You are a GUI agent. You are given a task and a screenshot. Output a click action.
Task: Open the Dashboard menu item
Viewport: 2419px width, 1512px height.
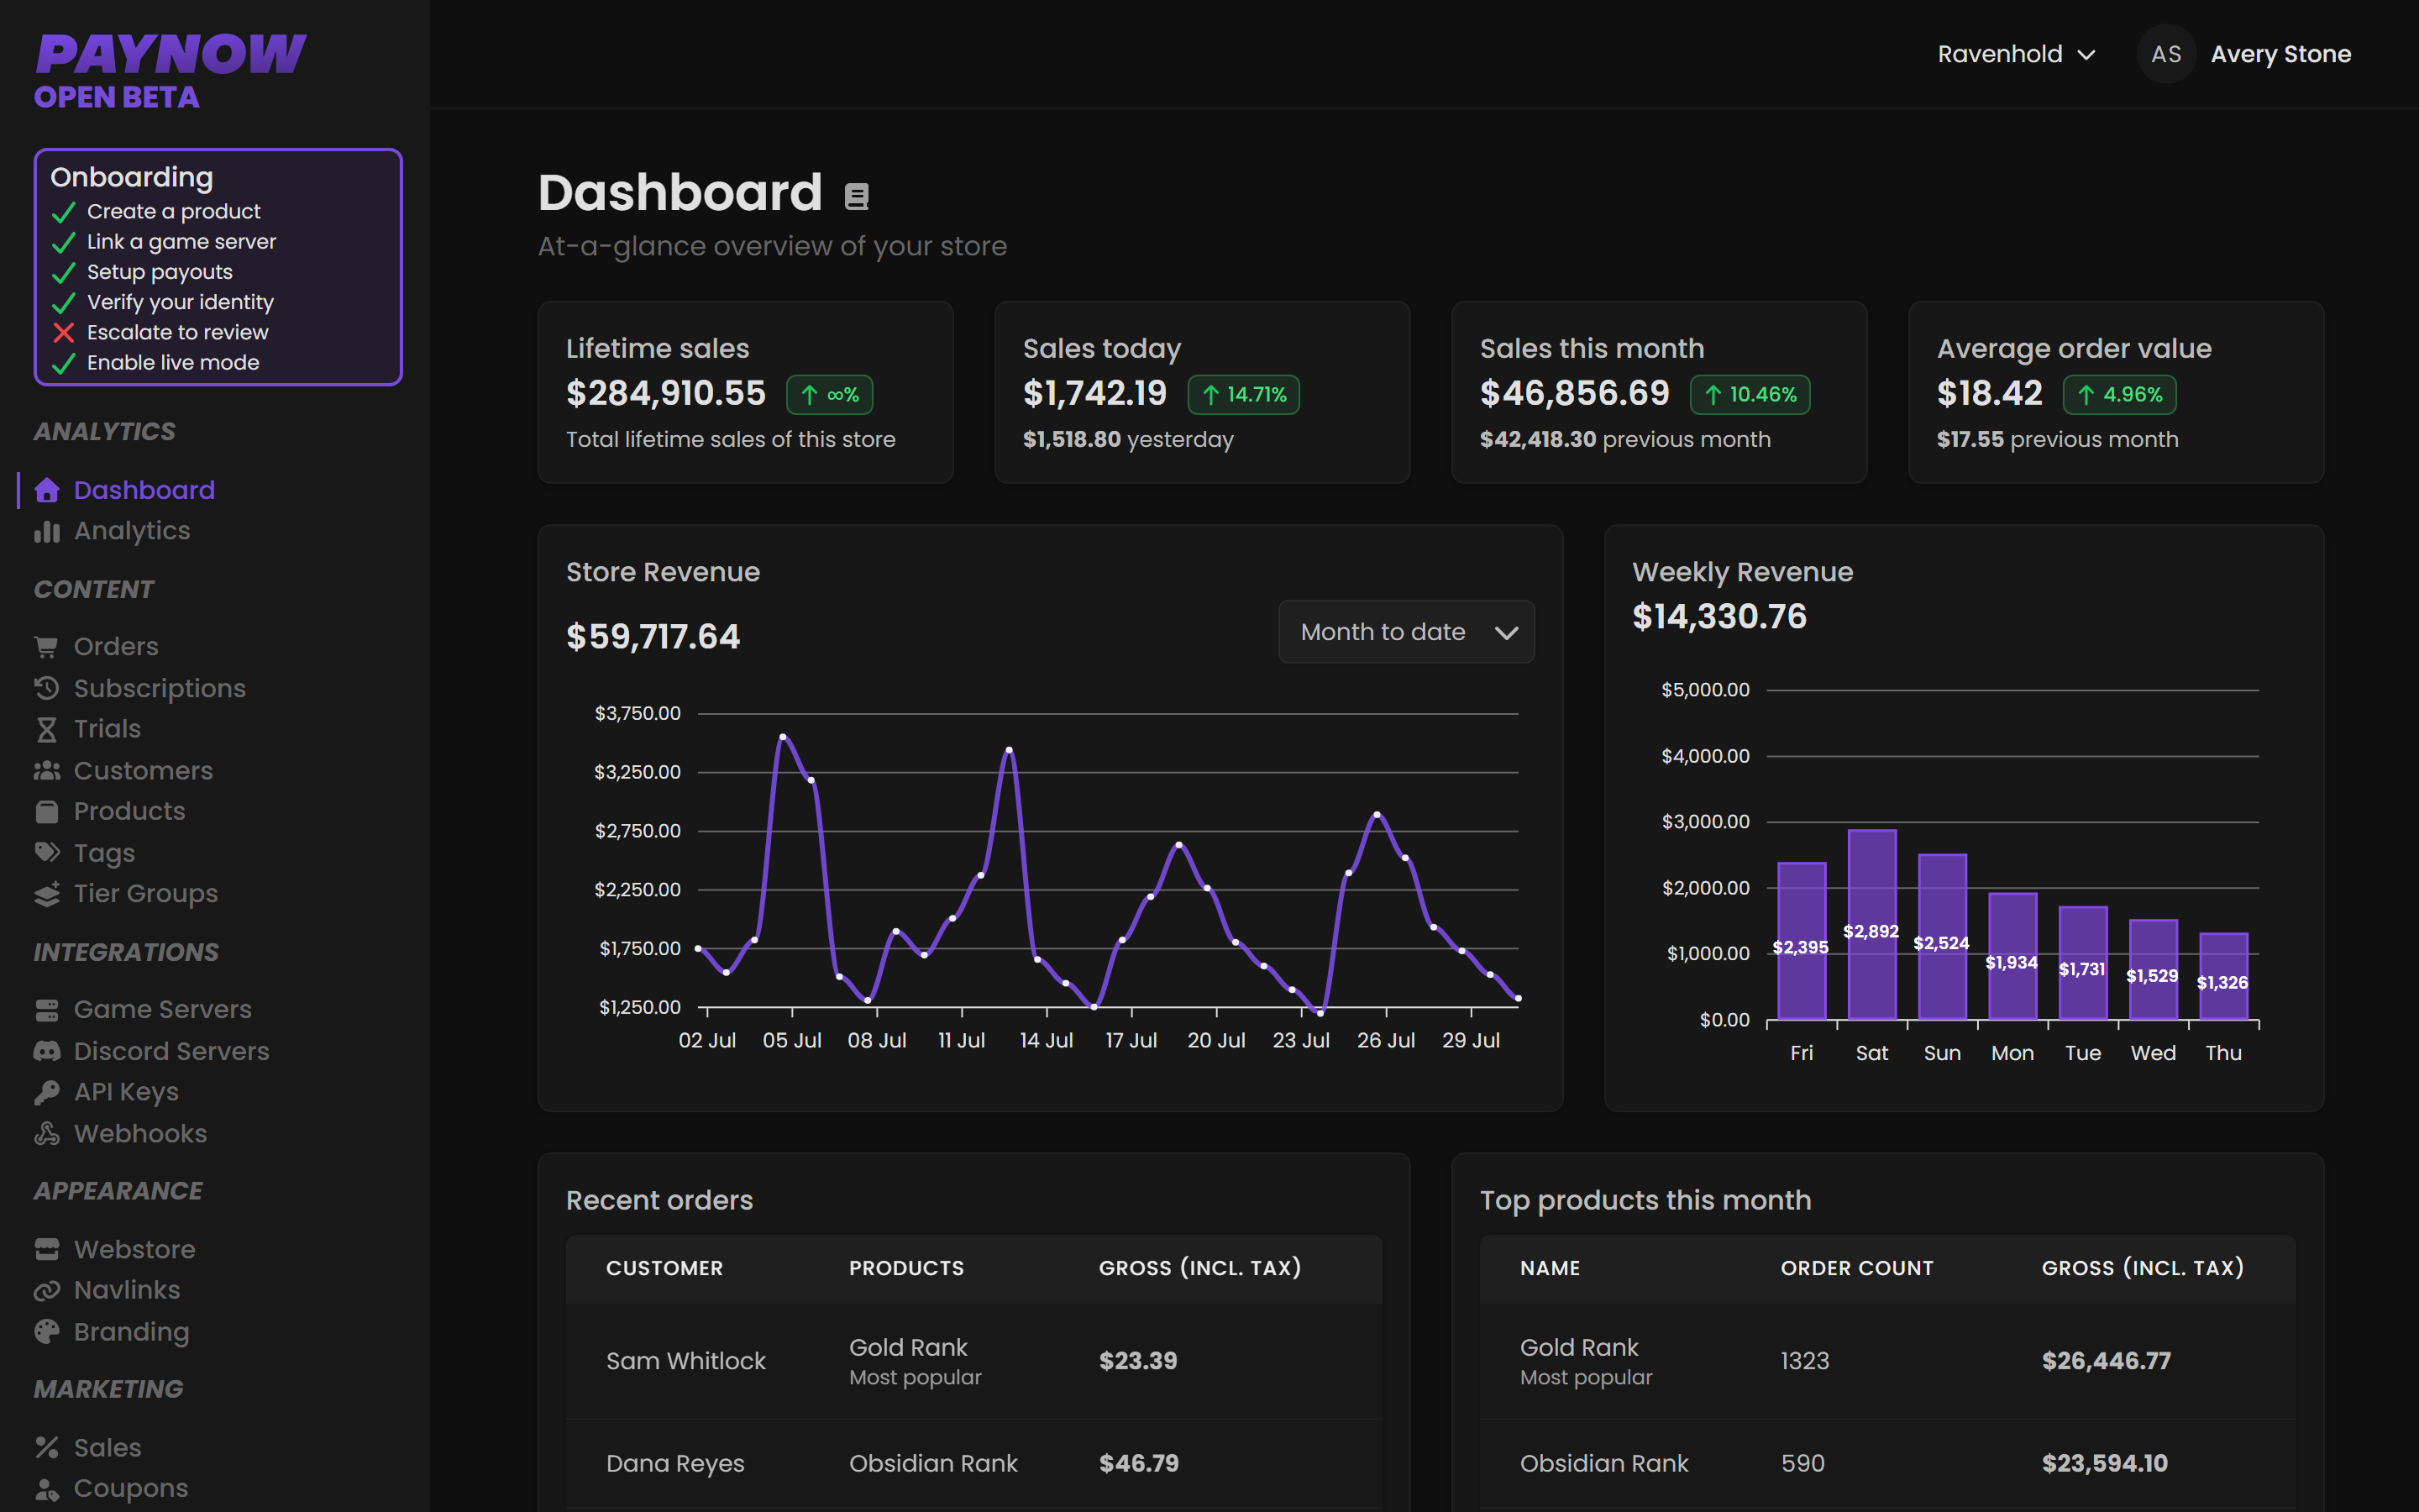144,490
